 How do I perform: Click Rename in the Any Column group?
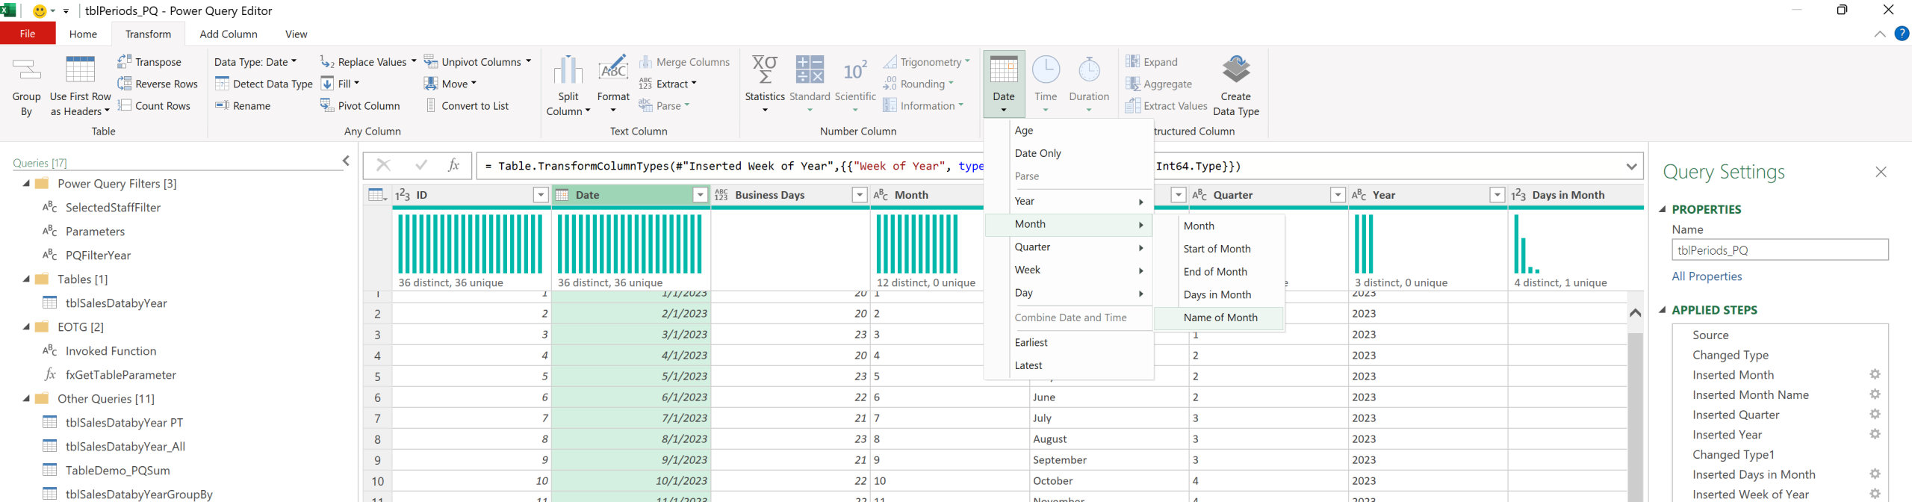[x=243, y=105]
